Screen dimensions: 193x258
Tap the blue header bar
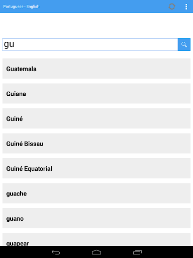point(96,7)
